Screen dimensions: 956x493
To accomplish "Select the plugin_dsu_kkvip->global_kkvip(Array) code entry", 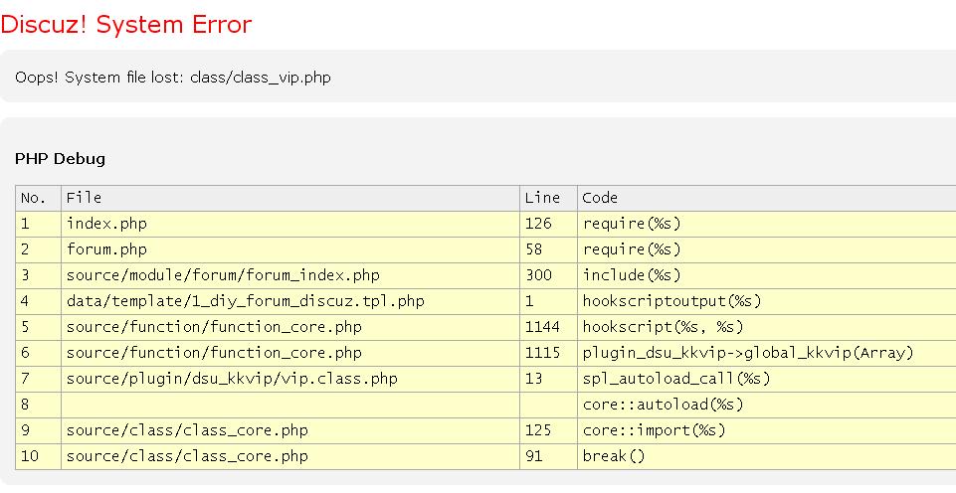I will click(x=747, y=353).
